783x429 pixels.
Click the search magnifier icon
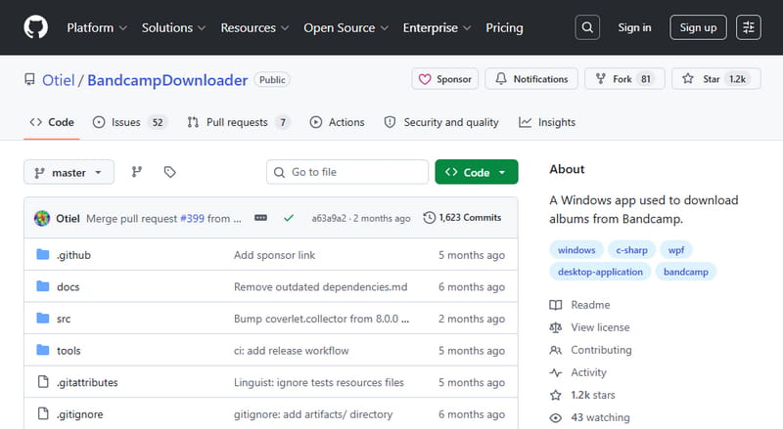(x=587, y=27)
